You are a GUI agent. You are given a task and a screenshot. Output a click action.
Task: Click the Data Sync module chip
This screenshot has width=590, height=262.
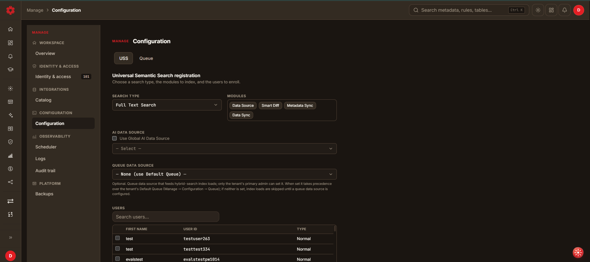coord(241,115)
